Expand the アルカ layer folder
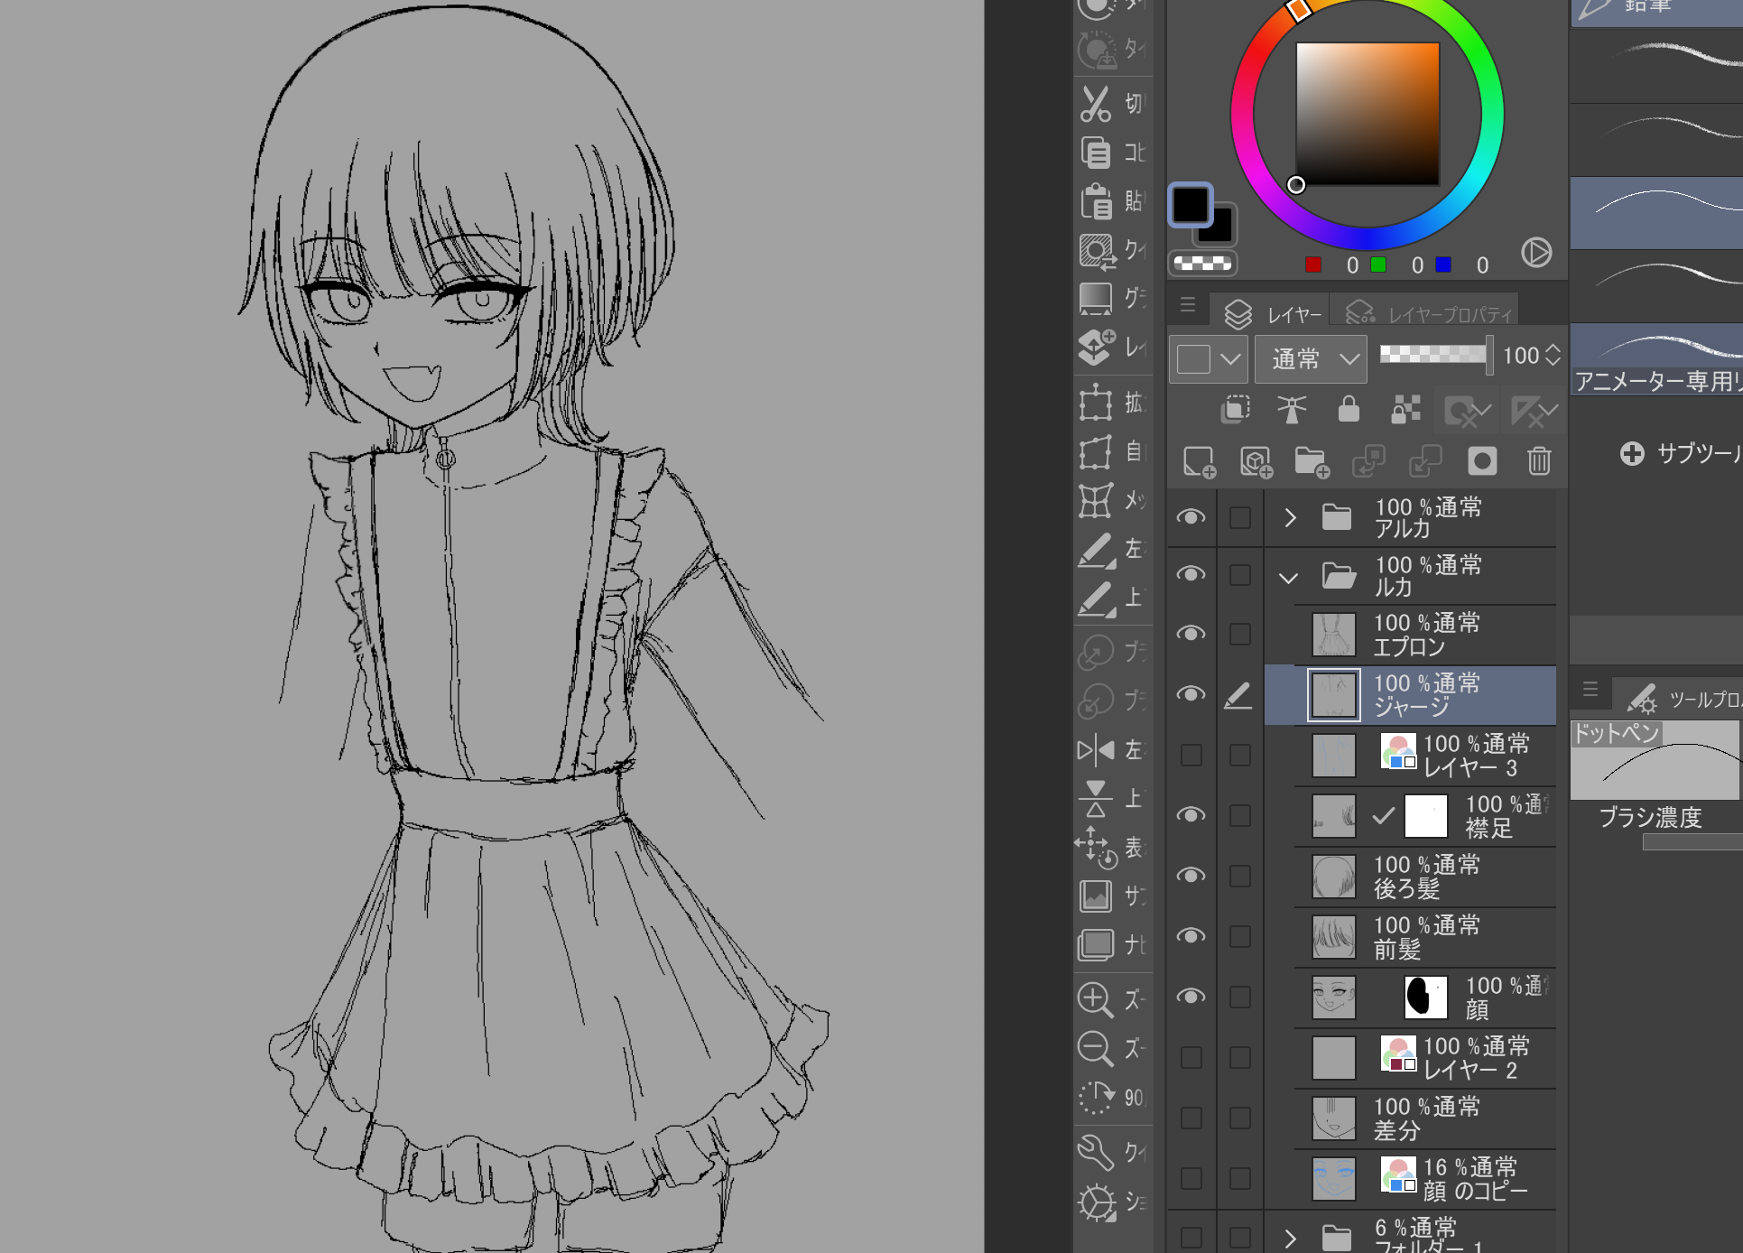 click(x=1290, y=517)
